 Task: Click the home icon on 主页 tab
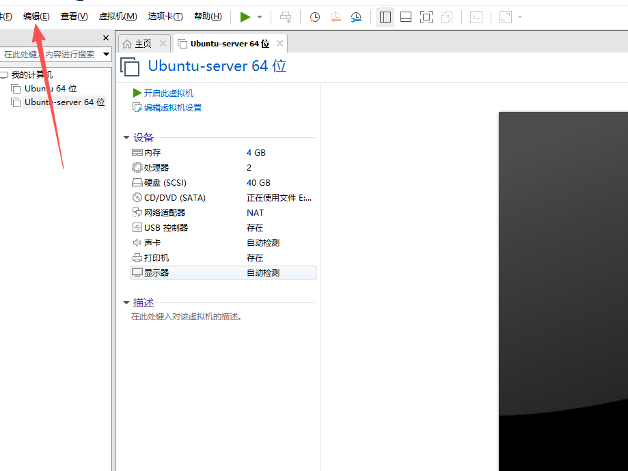pyautogui.click(x=127, y=44)
